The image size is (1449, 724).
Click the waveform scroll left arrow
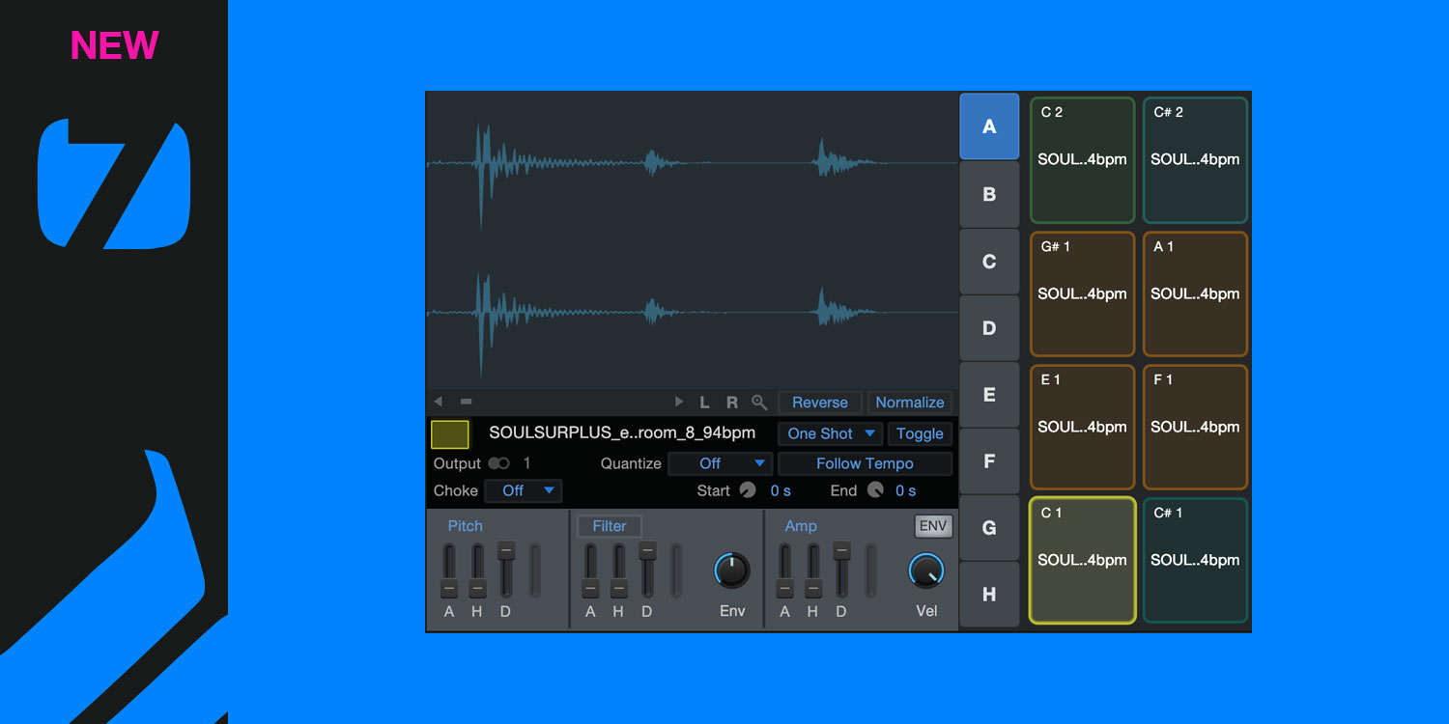click(x=439, y=402)
